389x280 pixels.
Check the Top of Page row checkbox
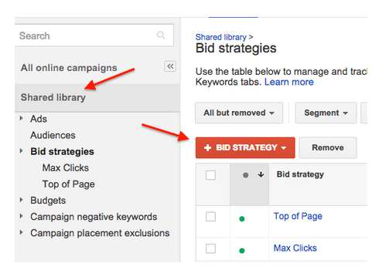(210, 217)
